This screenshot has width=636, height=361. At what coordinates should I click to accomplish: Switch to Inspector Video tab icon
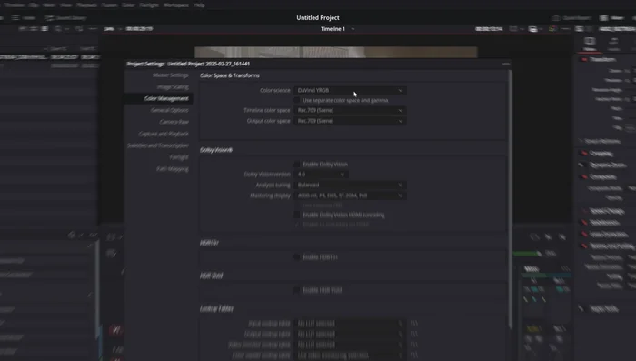tap(590, 41)
